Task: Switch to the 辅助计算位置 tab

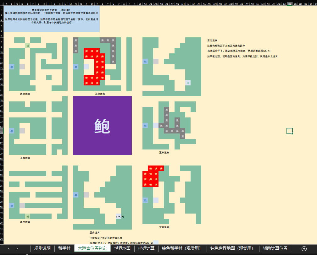Action: (x=275, y=248)
